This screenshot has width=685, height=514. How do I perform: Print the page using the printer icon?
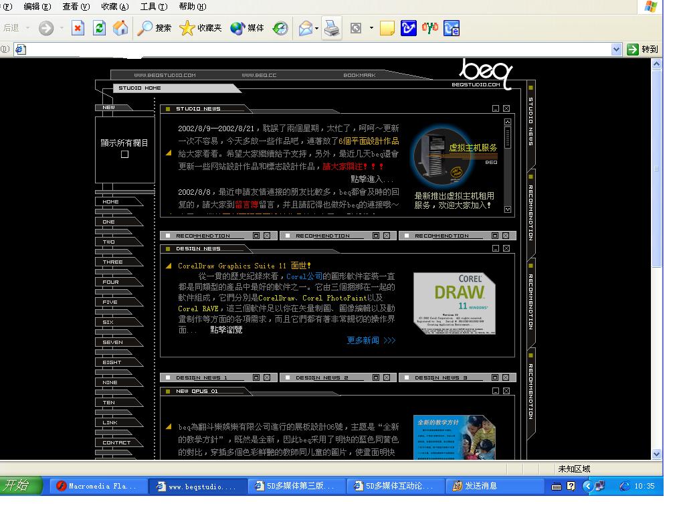click(332, 28)
